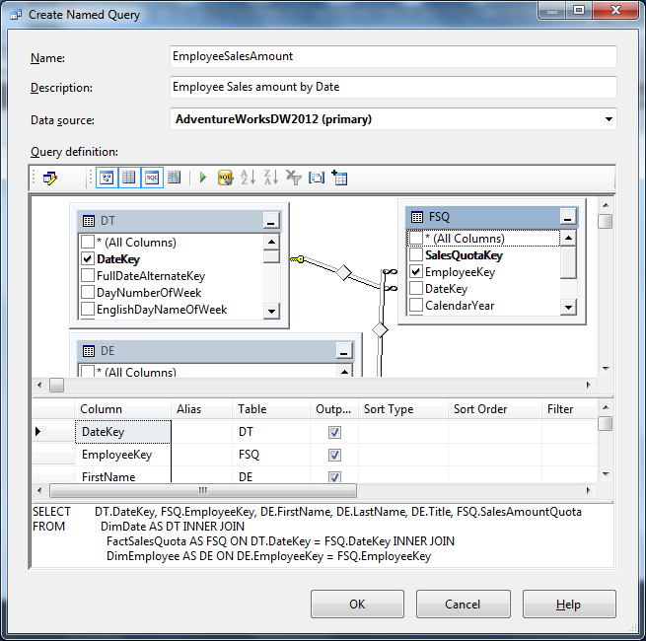
Task: Check All Columns in FSQ table
Action: click(415, 238)
